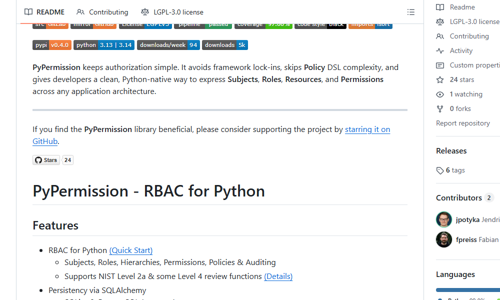This screenshot has width=500, height=300.
Task: Open Custom properties in the sidebar
Action: click(x=475, y=65)
